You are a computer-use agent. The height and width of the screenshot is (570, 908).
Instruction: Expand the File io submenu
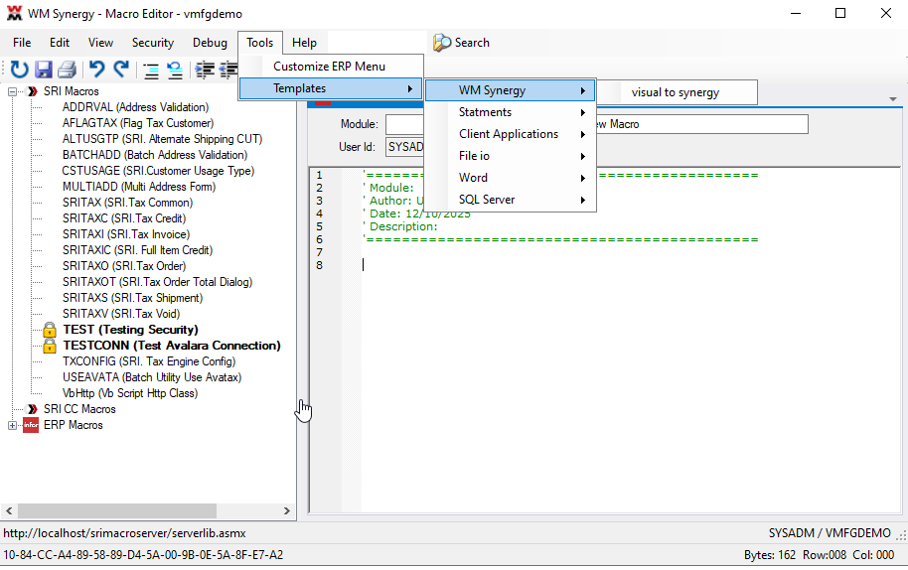pos(510,156)
